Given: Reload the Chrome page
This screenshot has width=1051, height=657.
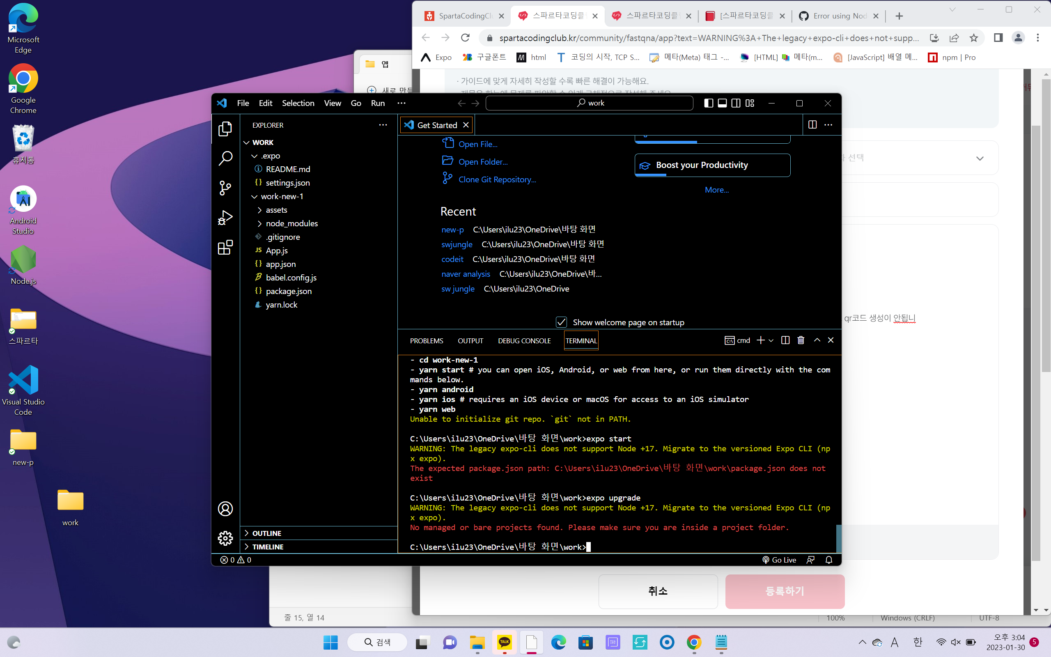Looking at the screenshot, I should (x=465, y=38).
